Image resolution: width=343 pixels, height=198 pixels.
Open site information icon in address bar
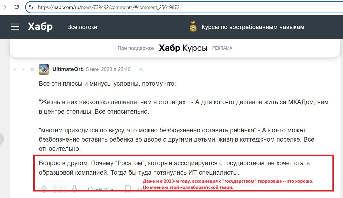(31, 7)
